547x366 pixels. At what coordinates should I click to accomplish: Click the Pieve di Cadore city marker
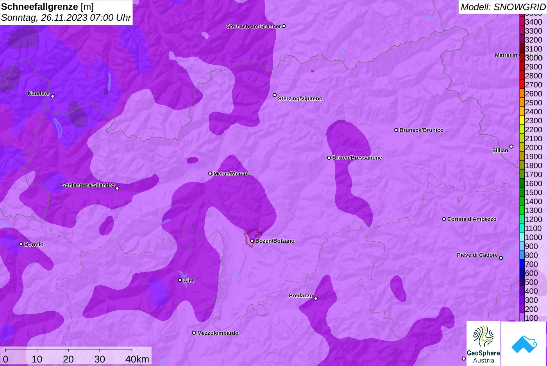tap(501, 258)
